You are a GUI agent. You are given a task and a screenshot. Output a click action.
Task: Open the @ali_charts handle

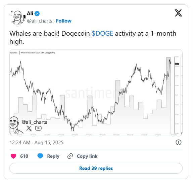pos(40,21)
